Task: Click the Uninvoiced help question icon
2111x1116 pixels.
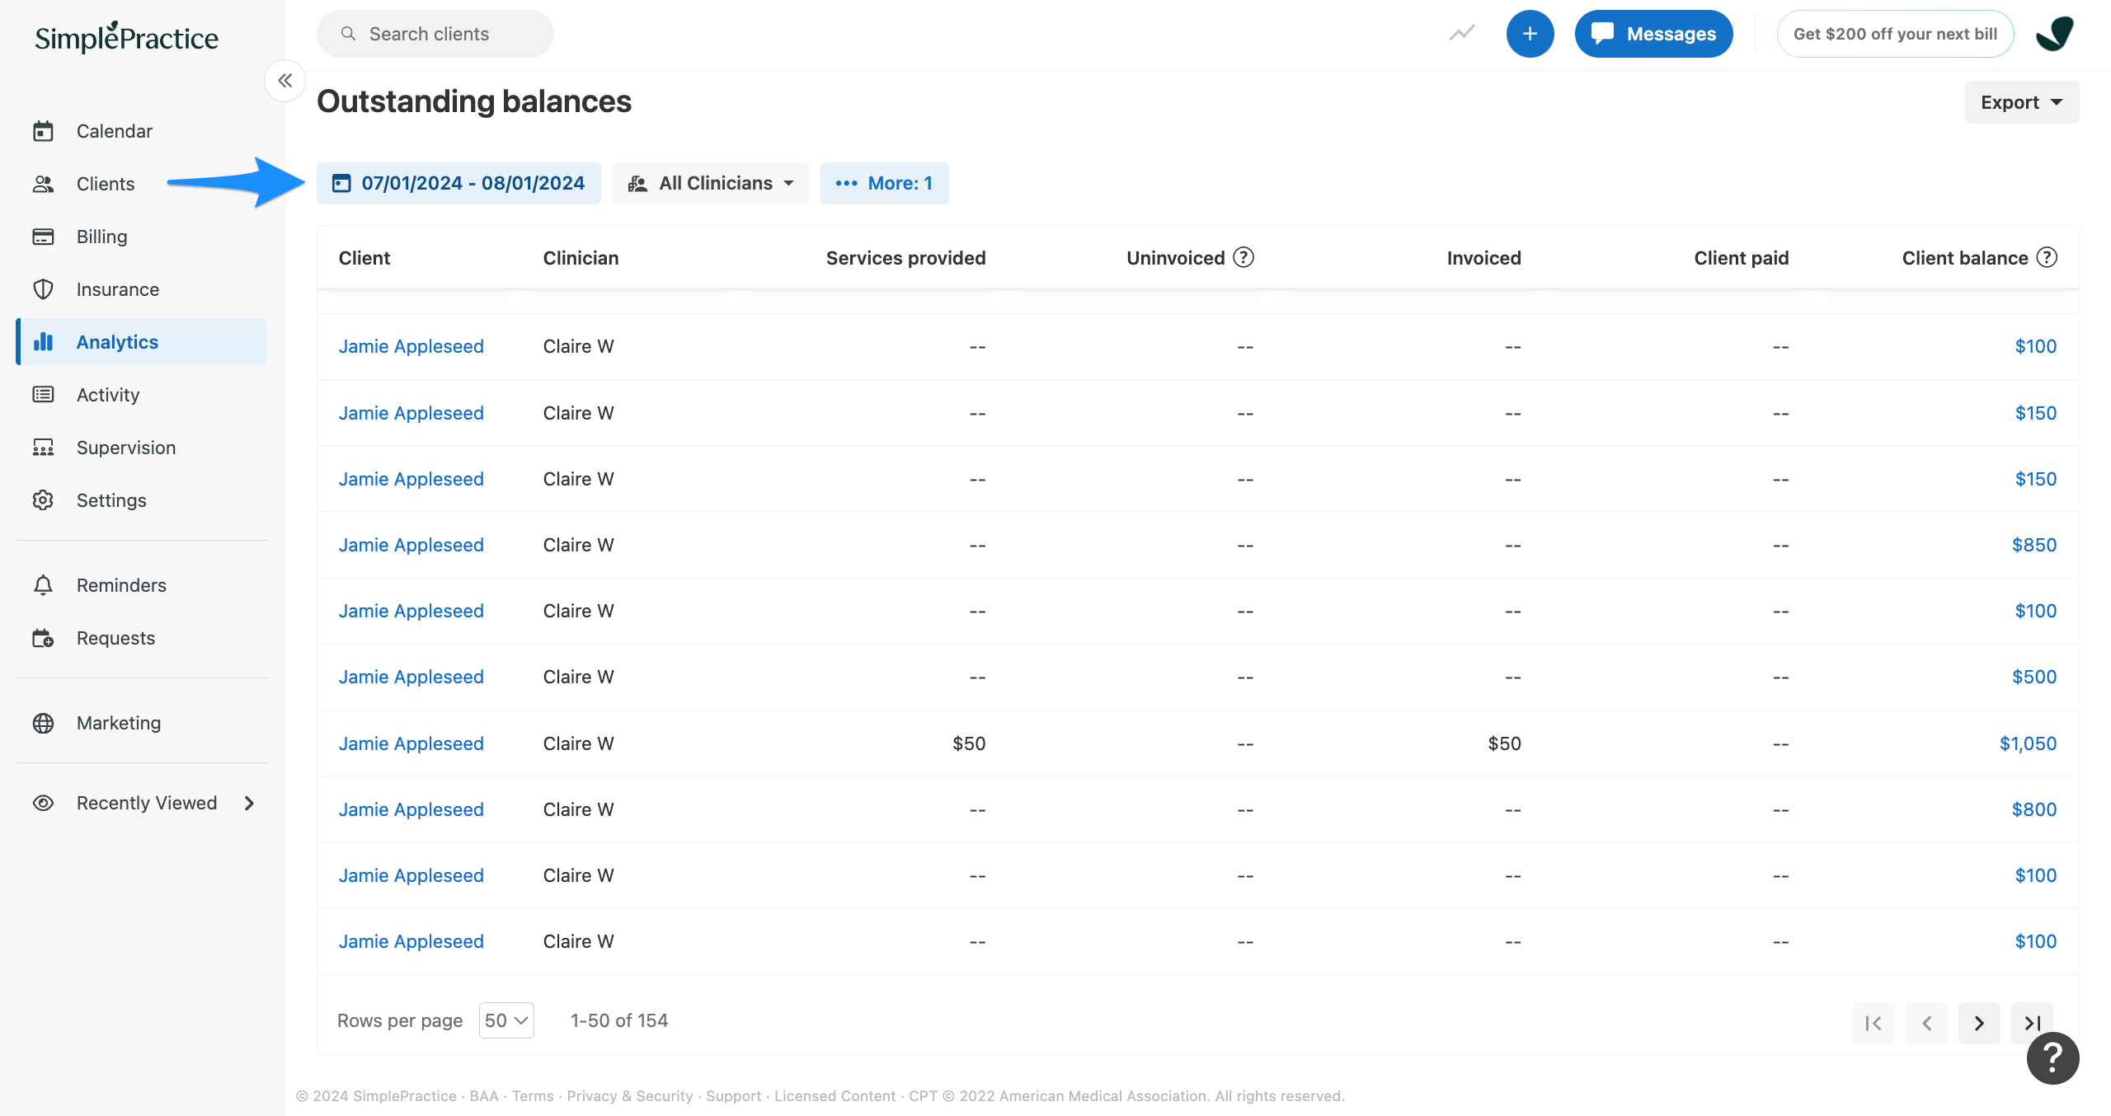Action: [x=1244, y=257]
